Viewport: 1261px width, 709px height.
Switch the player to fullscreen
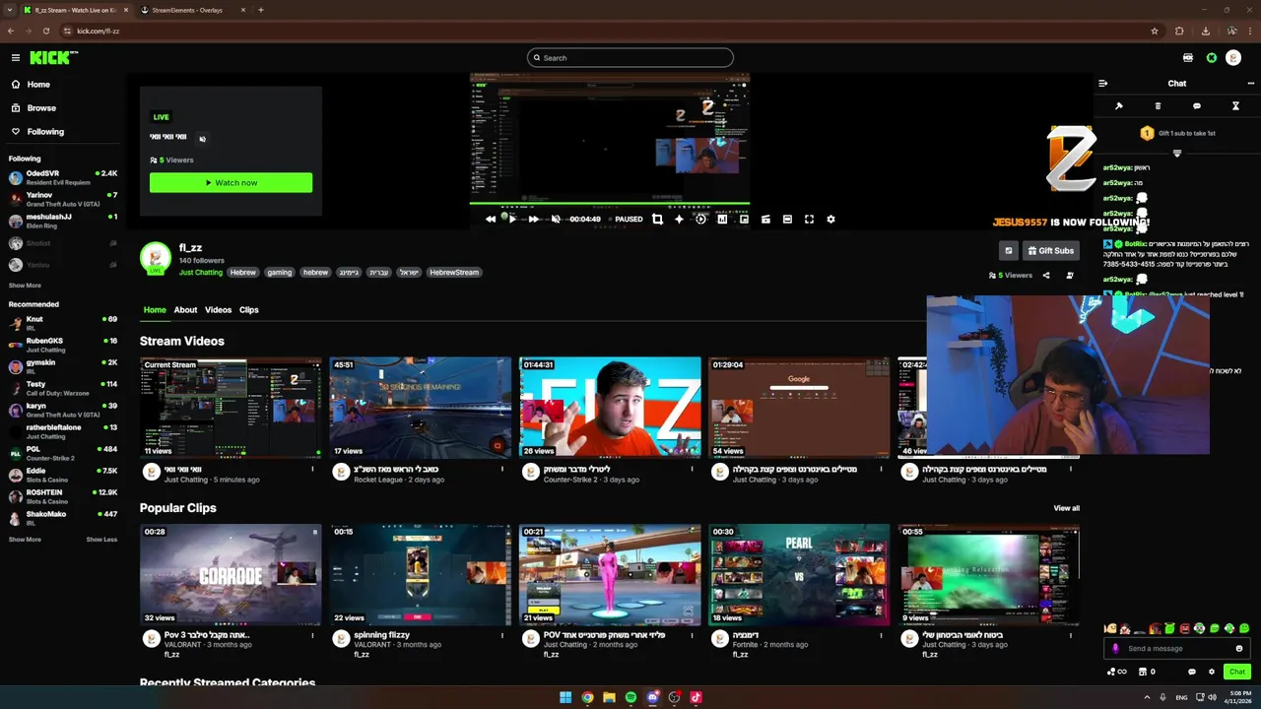coord(809,220)
